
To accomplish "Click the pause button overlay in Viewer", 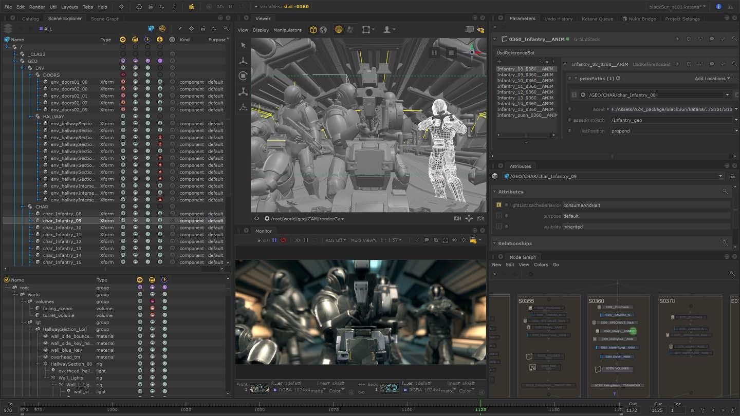I will (x=434, y=52).
